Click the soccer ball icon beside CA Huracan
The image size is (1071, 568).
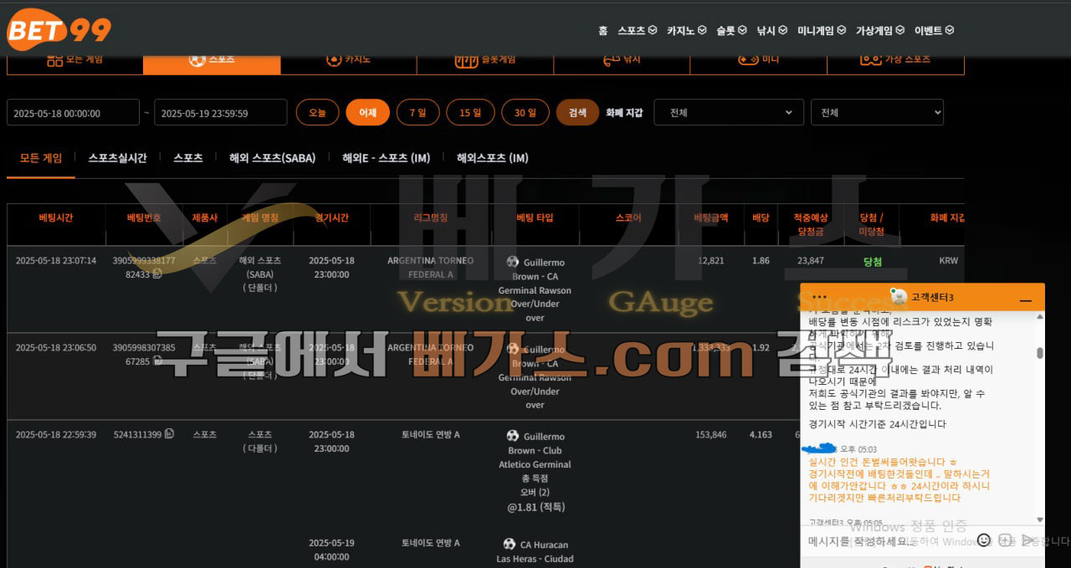click(x=510, y=545)
